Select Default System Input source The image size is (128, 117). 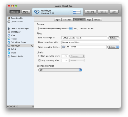[20, 28]
